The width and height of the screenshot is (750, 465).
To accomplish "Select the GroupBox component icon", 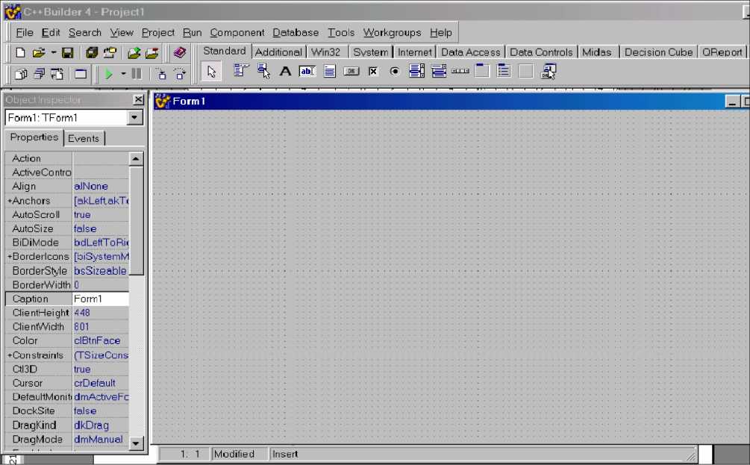I will pos(482,71).
